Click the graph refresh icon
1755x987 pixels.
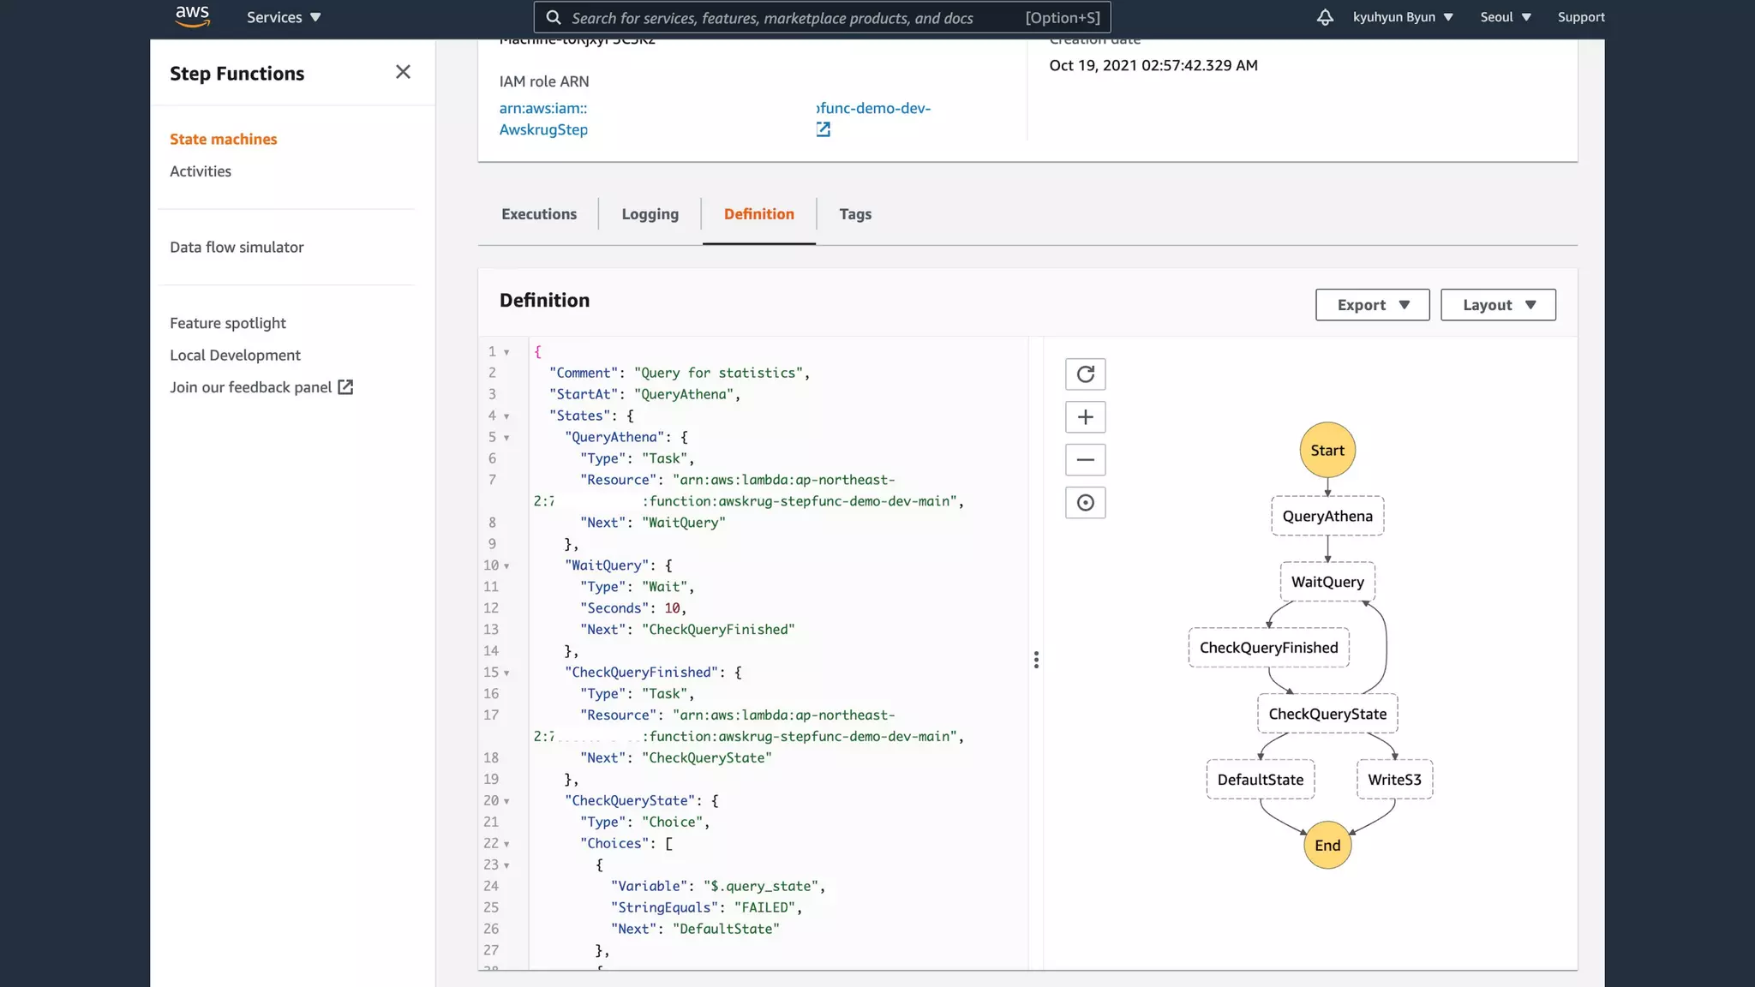tap(1085, 374)
